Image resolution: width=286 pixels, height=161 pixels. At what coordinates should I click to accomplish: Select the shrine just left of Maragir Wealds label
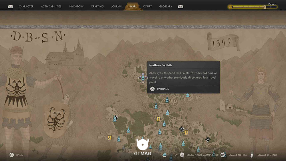tap(183, 144)
